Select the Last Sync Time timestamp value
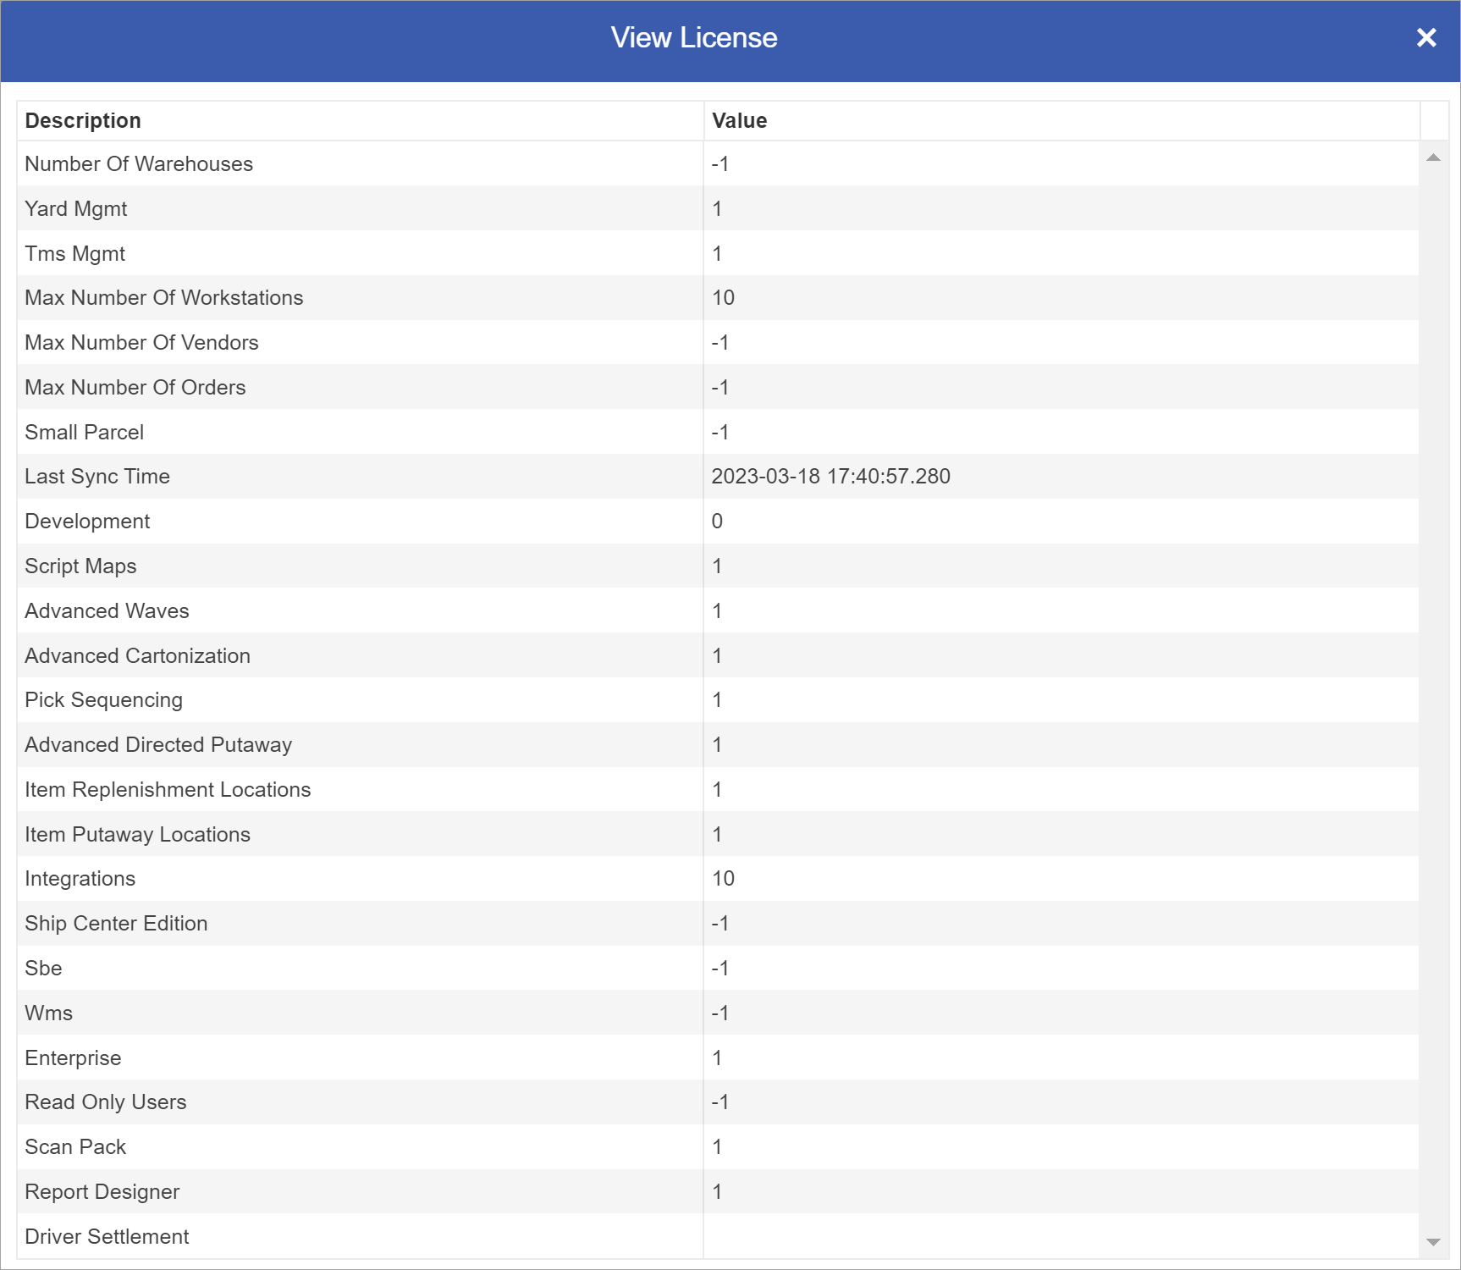1461x1270 pixels. (x=831, y=476)
